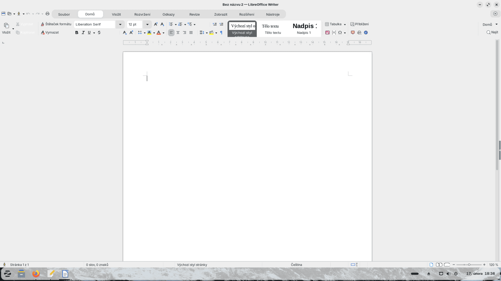This screenshot has height=281, width=501.
Task: Toggle right text alignment
Action: click(184, 32)
